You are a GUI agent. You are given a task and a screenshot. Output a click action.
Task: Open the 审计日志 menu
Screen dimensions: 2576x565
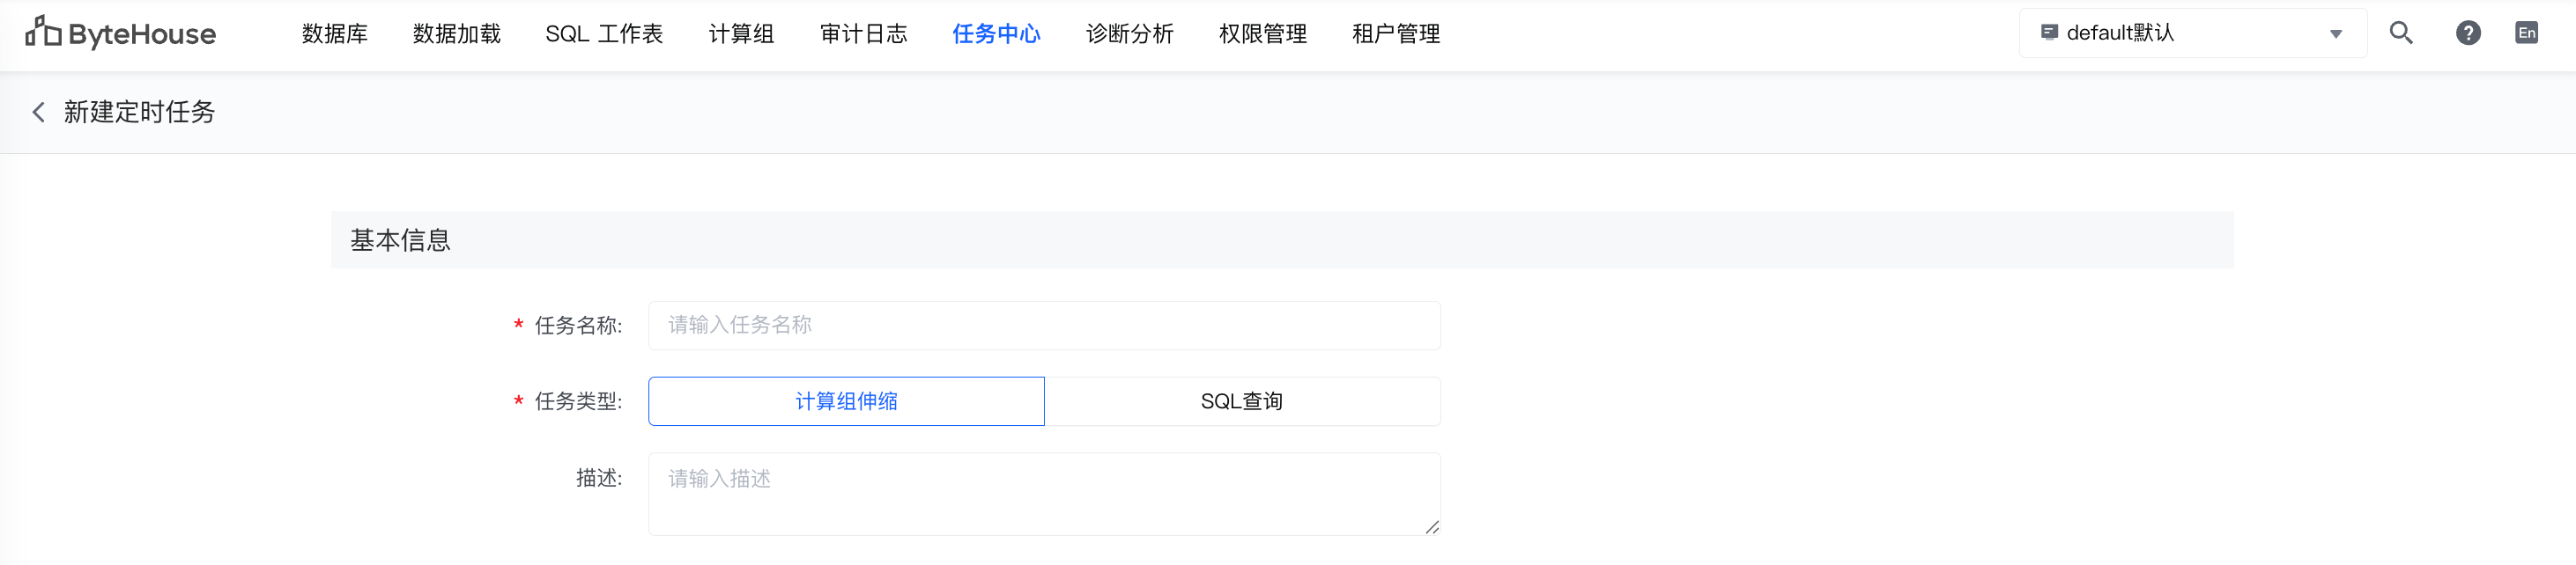point(863,34)
